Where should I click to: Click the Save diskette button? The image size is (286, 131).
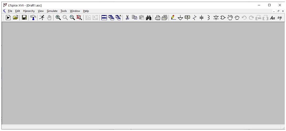point(24,18)
